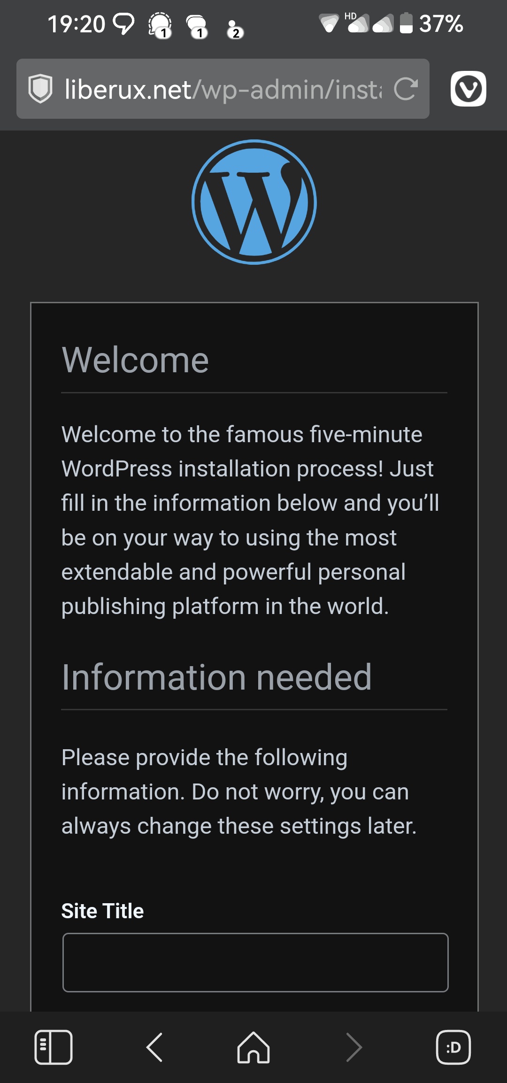
Task: Tap the notification icon with badge 2
Action: pyautogui.click(x=233, y=28)
